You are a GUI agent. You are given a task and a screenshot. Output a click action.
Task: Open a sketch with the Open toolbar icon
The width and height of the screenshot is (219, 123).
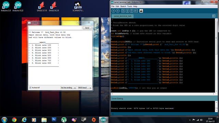pos(127,11)
